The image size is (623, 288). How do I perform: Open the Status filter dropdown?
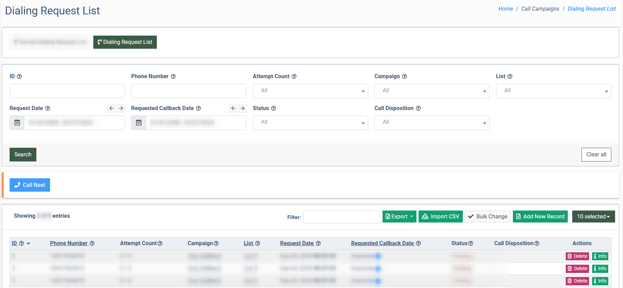(x=310, y=123)
